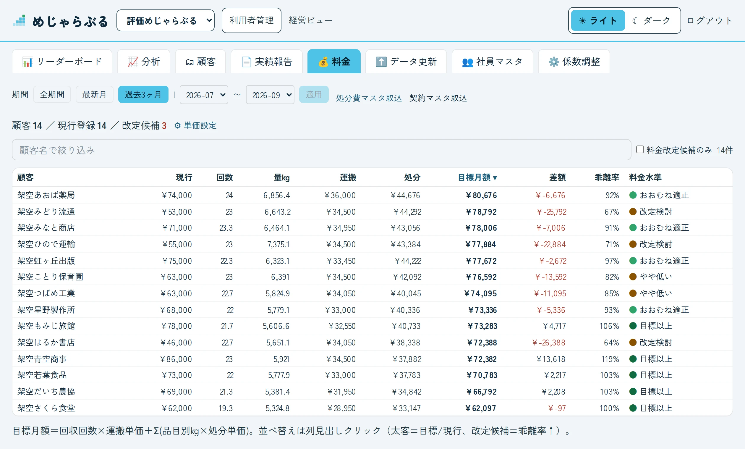Click the 経営ビュー link

310,21
